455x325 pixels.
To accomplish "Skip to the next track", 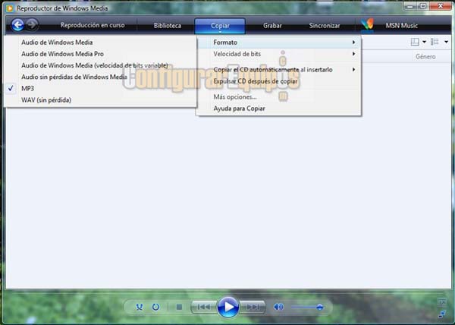I will tap(253, 307).
